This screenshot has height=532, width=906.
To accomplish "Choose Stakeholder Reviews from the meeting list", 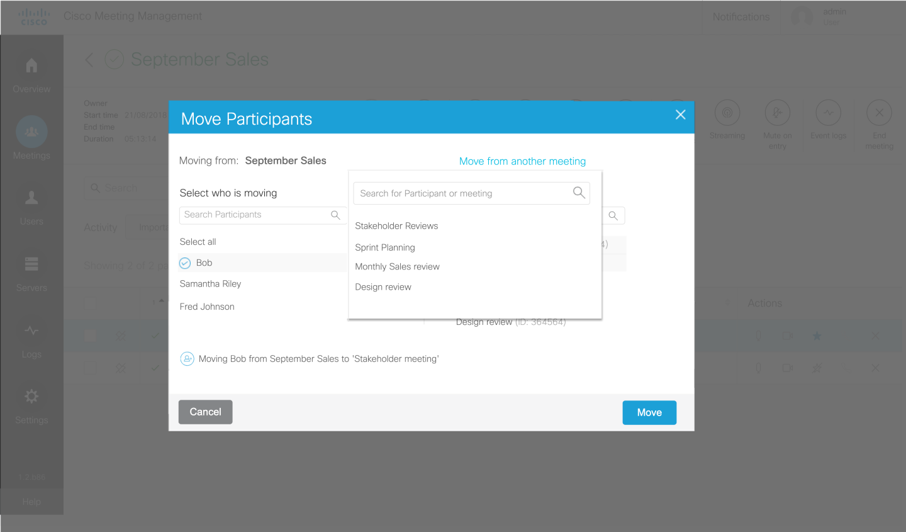I will point(396,226).
